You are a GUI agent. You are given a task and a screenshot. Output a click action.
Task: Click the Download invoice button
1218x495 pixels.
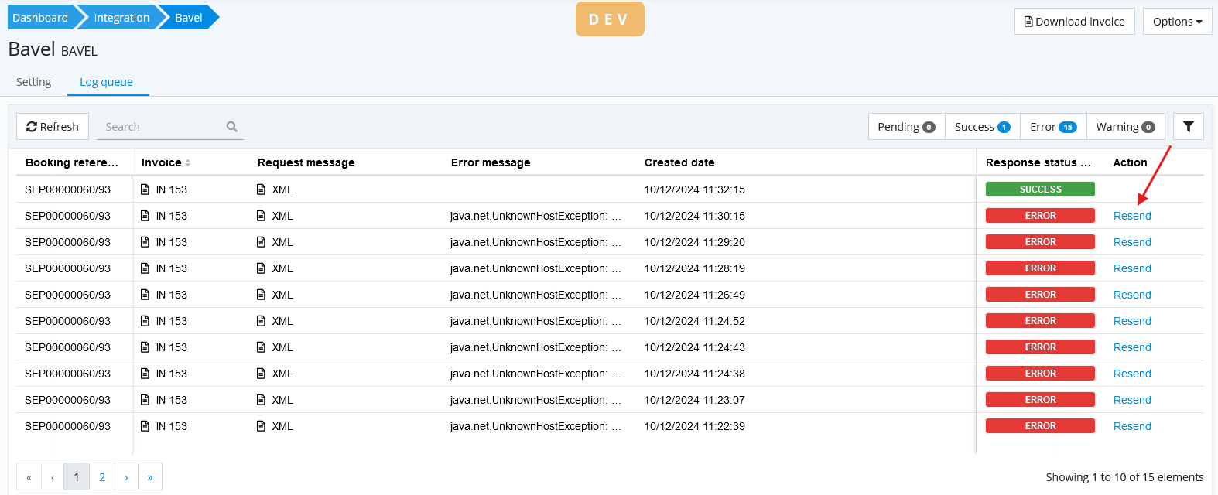1074,22
